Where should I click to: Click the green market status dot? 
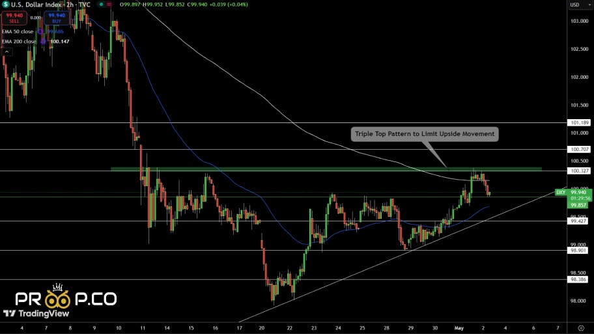101,5
